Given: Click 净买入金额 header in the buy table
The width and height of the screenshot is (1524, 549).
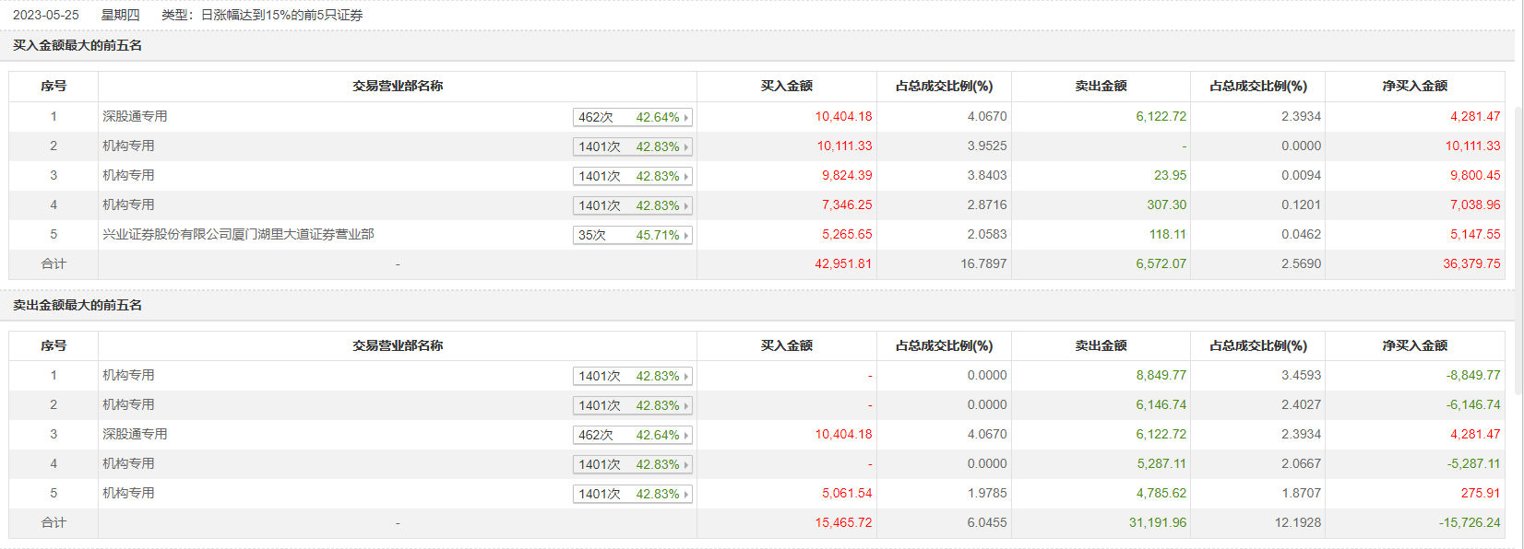Looking at the screenshot, I should pos(1414,86).
